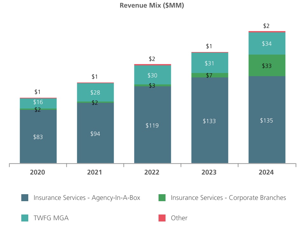
Task: Click the Corporate Branches green legend swatch
Action: pyautogui.click(x=162, y=198)
